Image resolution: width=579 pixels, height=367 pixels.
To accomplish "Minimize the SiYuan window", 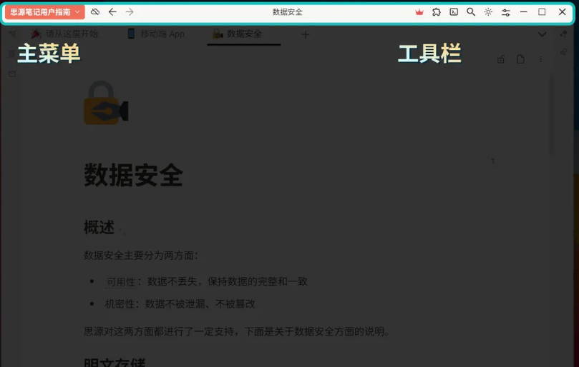I will tap(524, 12).
